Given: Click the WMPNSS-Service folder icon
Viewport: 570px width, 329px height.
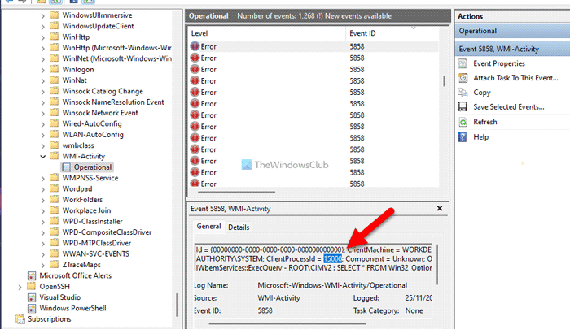Looking at the screenshot, I should tap(55, 177).
